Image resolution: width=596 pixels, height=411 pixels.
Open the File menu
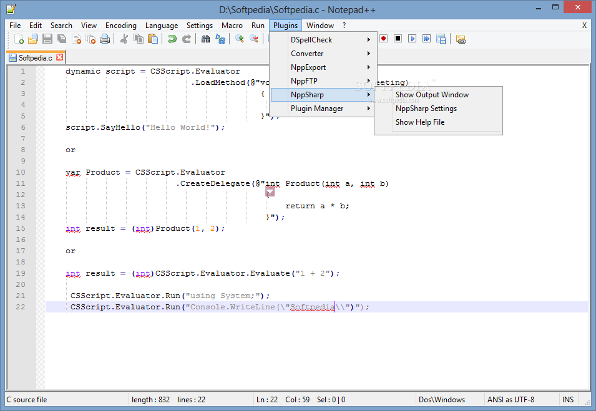click(15, 26)
